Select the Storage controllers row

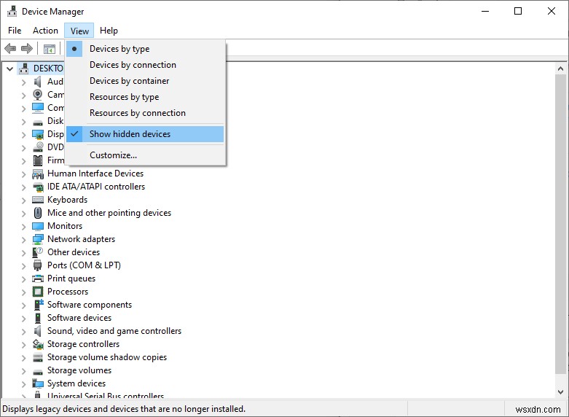(x=84, y=344)
